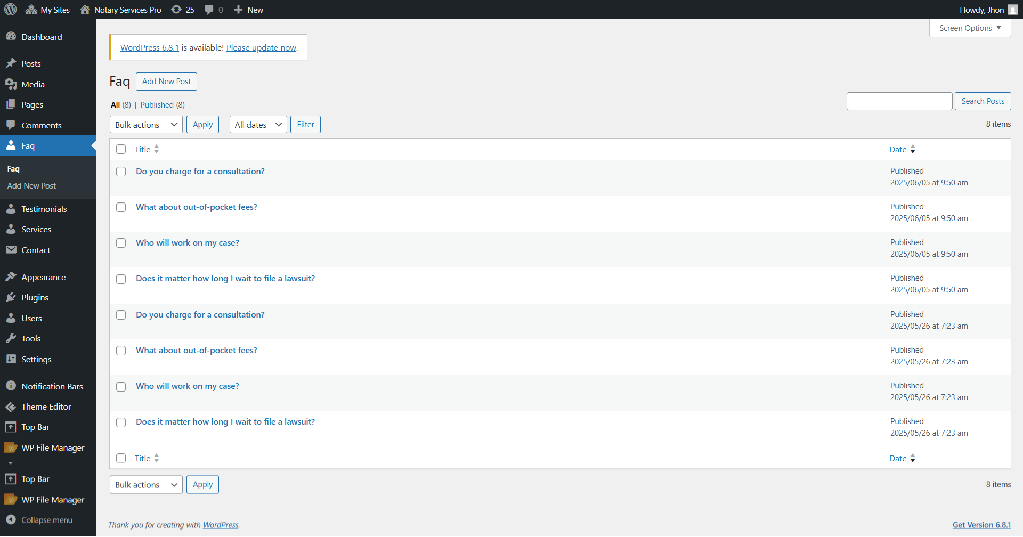
Task: Click the Posts pin icon
Action: pos(11,63)
